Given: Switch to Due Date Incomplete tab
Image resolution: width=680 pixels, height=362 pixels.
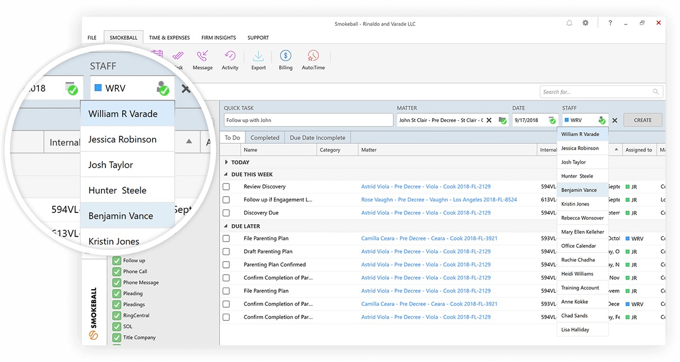Looking at the screenshot, I should pos(318,137).
